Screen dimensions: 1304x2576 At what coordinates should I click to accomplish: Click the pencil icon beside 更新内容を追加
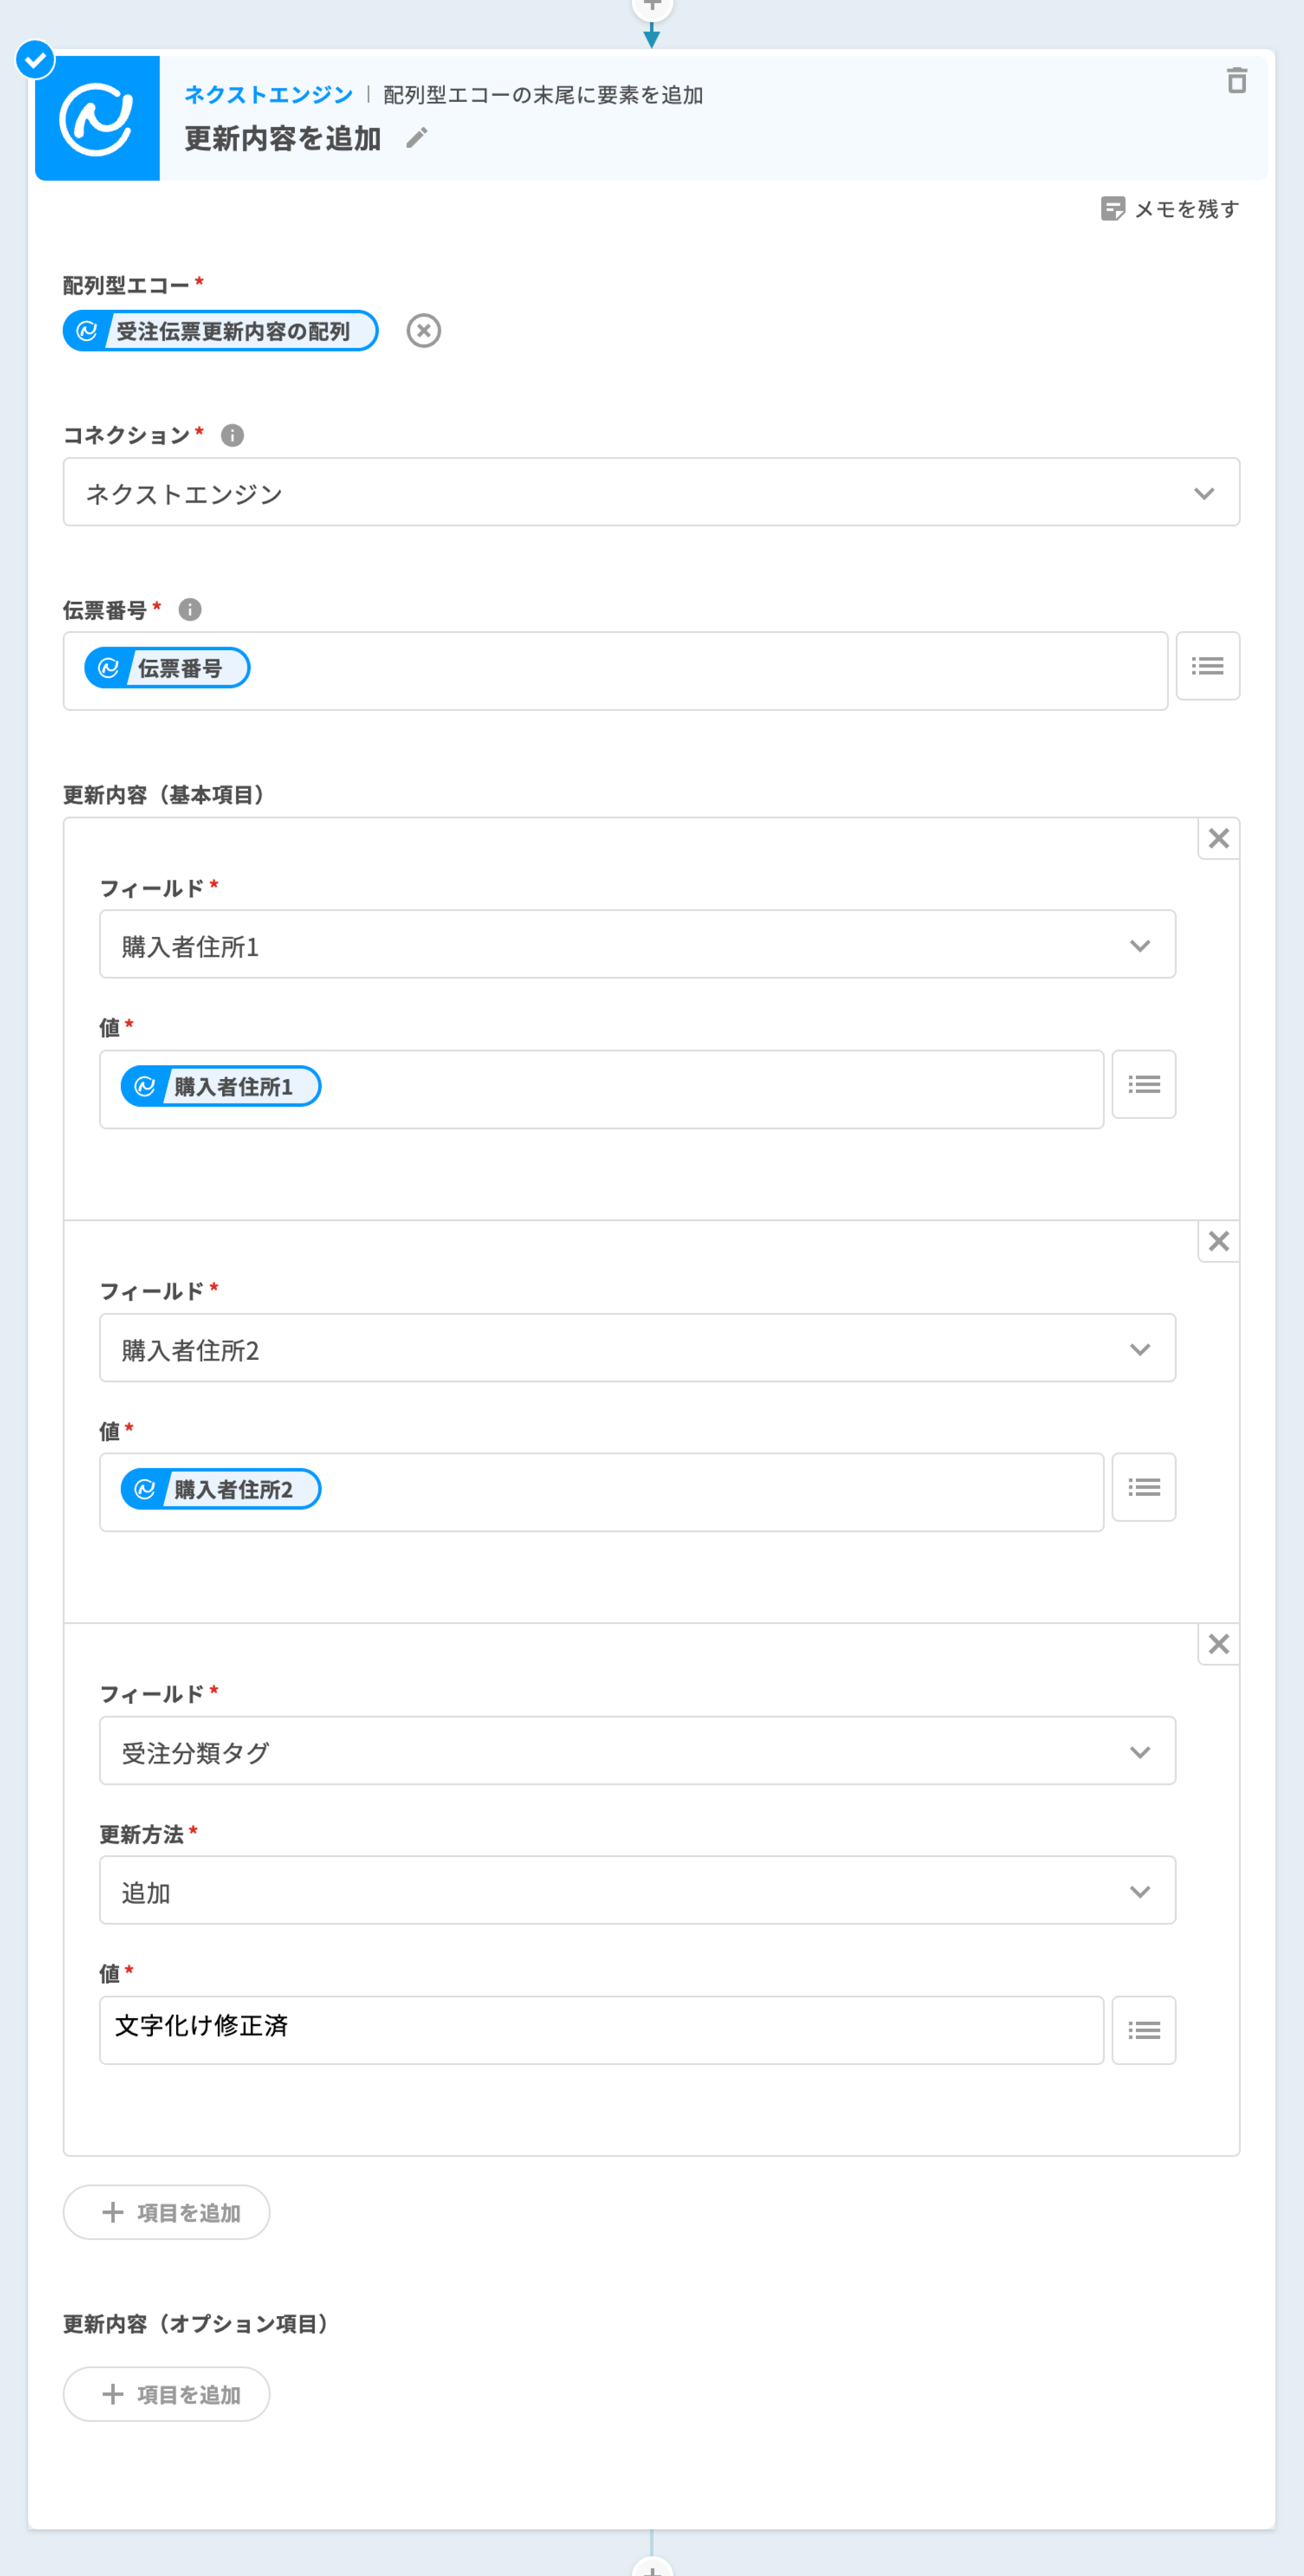417,138
